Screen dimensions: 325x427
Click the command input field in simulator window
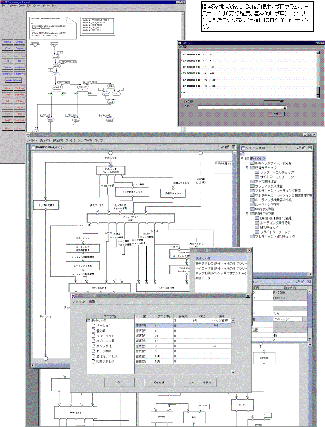point(241,107)
